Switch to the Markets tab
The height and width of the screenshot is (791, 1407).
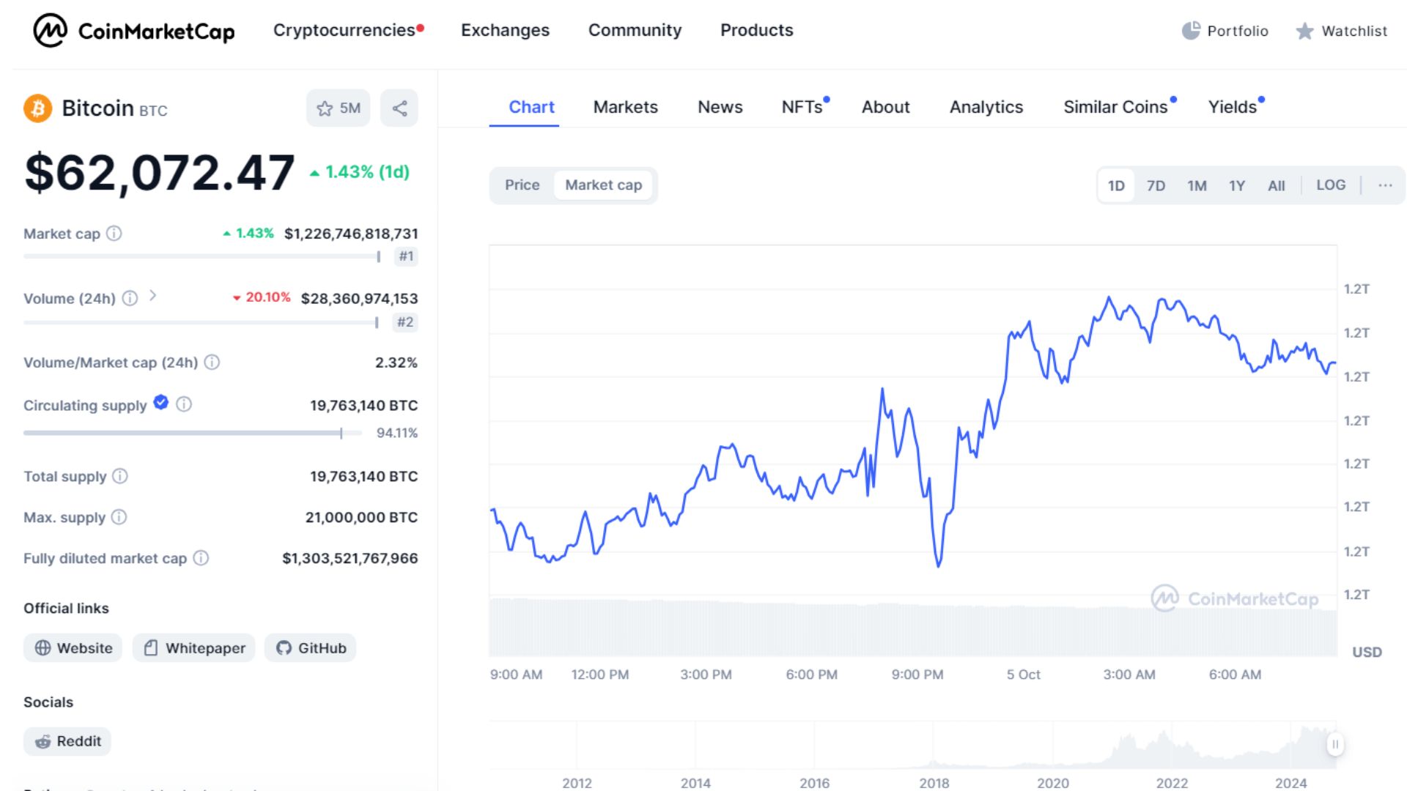pos(624,107)
